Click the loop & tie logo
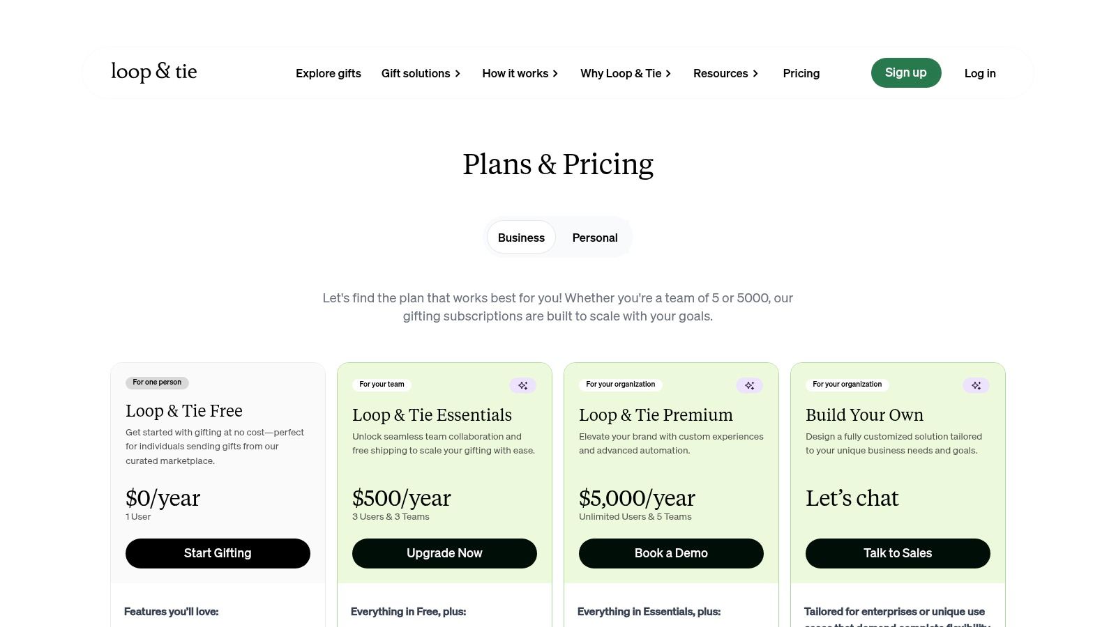 (x=153, y=72)
